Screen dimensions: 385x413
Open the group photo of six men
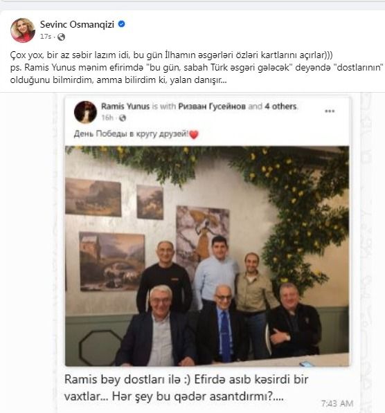(x=207, y=256)
